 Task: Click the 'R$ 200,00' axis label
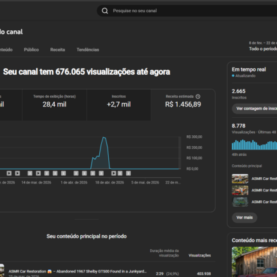(195, 148)
